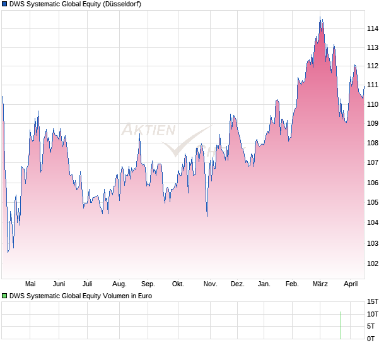Click the 'DWS Systematic Global Equity Volumen in Euro' label
Screen dimensions: 391x345
tap(81, 296)
